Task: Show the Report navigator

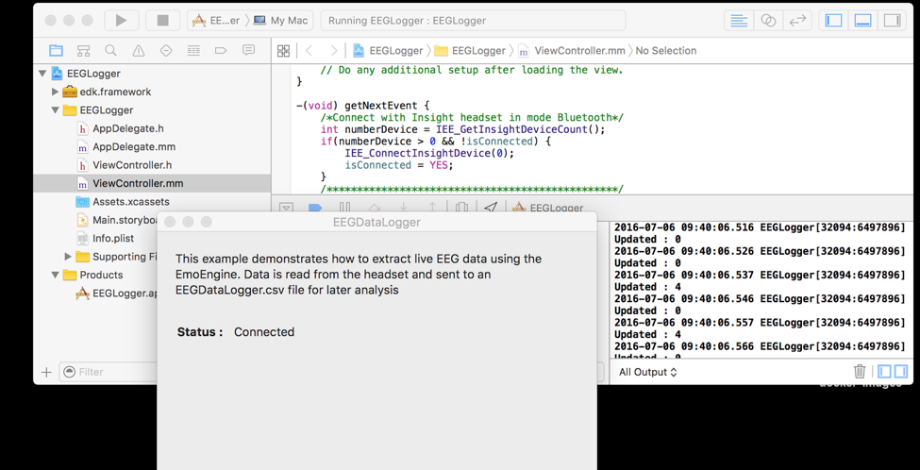Action: [249, 50]
